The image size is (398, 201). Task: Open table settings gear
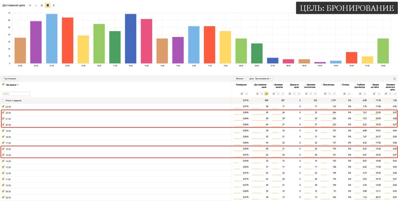click(395, 79)
